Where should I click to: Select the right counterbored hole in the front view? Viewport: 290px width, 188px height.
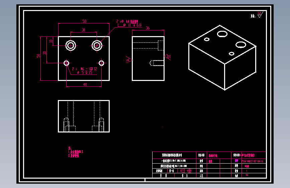[x=97, y=45]
